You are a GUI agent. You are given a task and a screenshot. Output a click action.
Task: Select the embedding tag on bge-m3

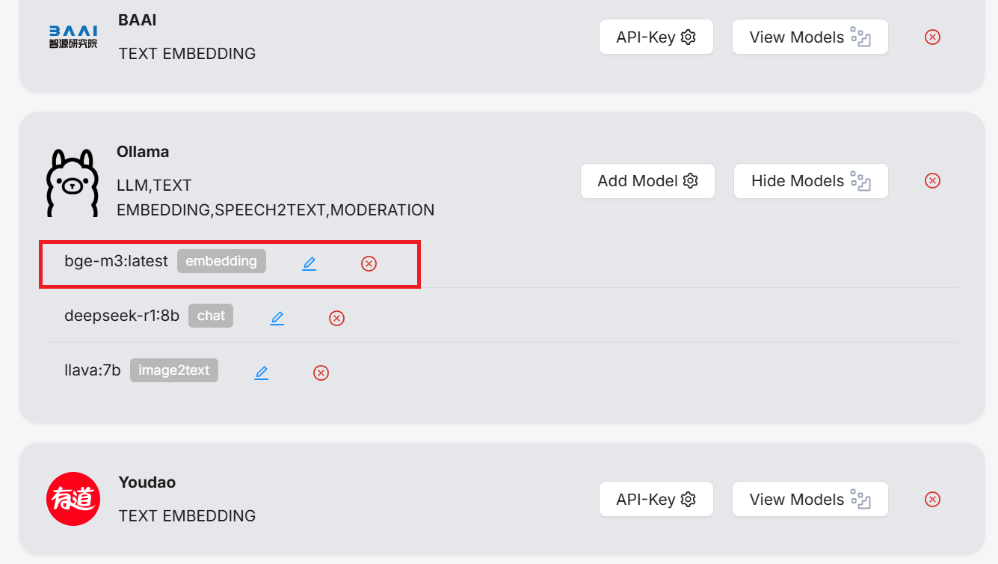[x=221, y=261]
